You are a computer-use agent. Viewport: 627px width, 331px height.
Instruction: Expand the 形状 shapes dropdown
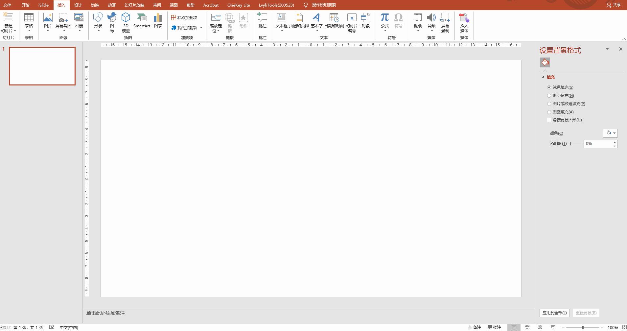(98, 22)
